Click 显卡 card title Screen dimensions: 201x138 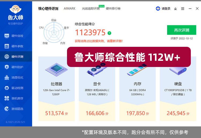pyautogui.click(x=97, y=84)
